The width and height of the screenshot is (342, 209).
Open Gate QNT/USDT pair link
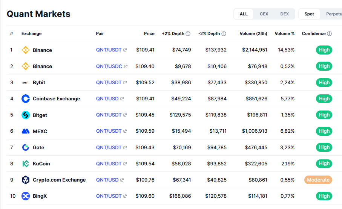pos(109,147)
